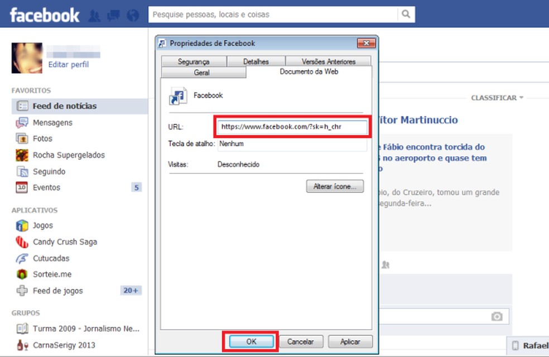Open the Jogos app icon
Viewport: 549px width, 357px height.
(x=22, y=225)
